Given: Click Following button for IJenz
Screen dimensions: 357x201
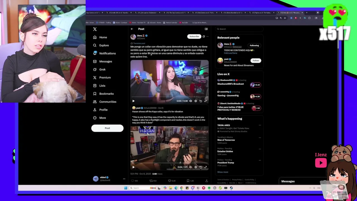Looking at the screenshot, I should click(254, 46).
